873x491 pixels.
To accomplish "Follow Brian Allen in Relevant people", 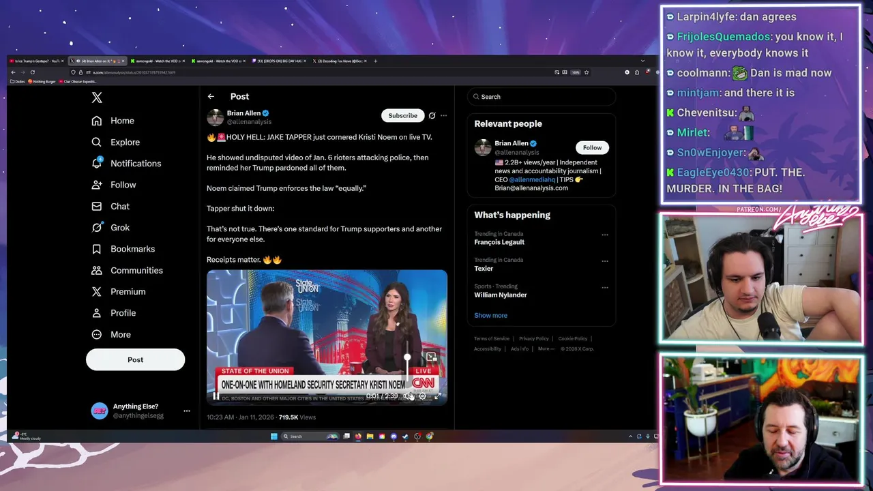I will click(592, 147).
